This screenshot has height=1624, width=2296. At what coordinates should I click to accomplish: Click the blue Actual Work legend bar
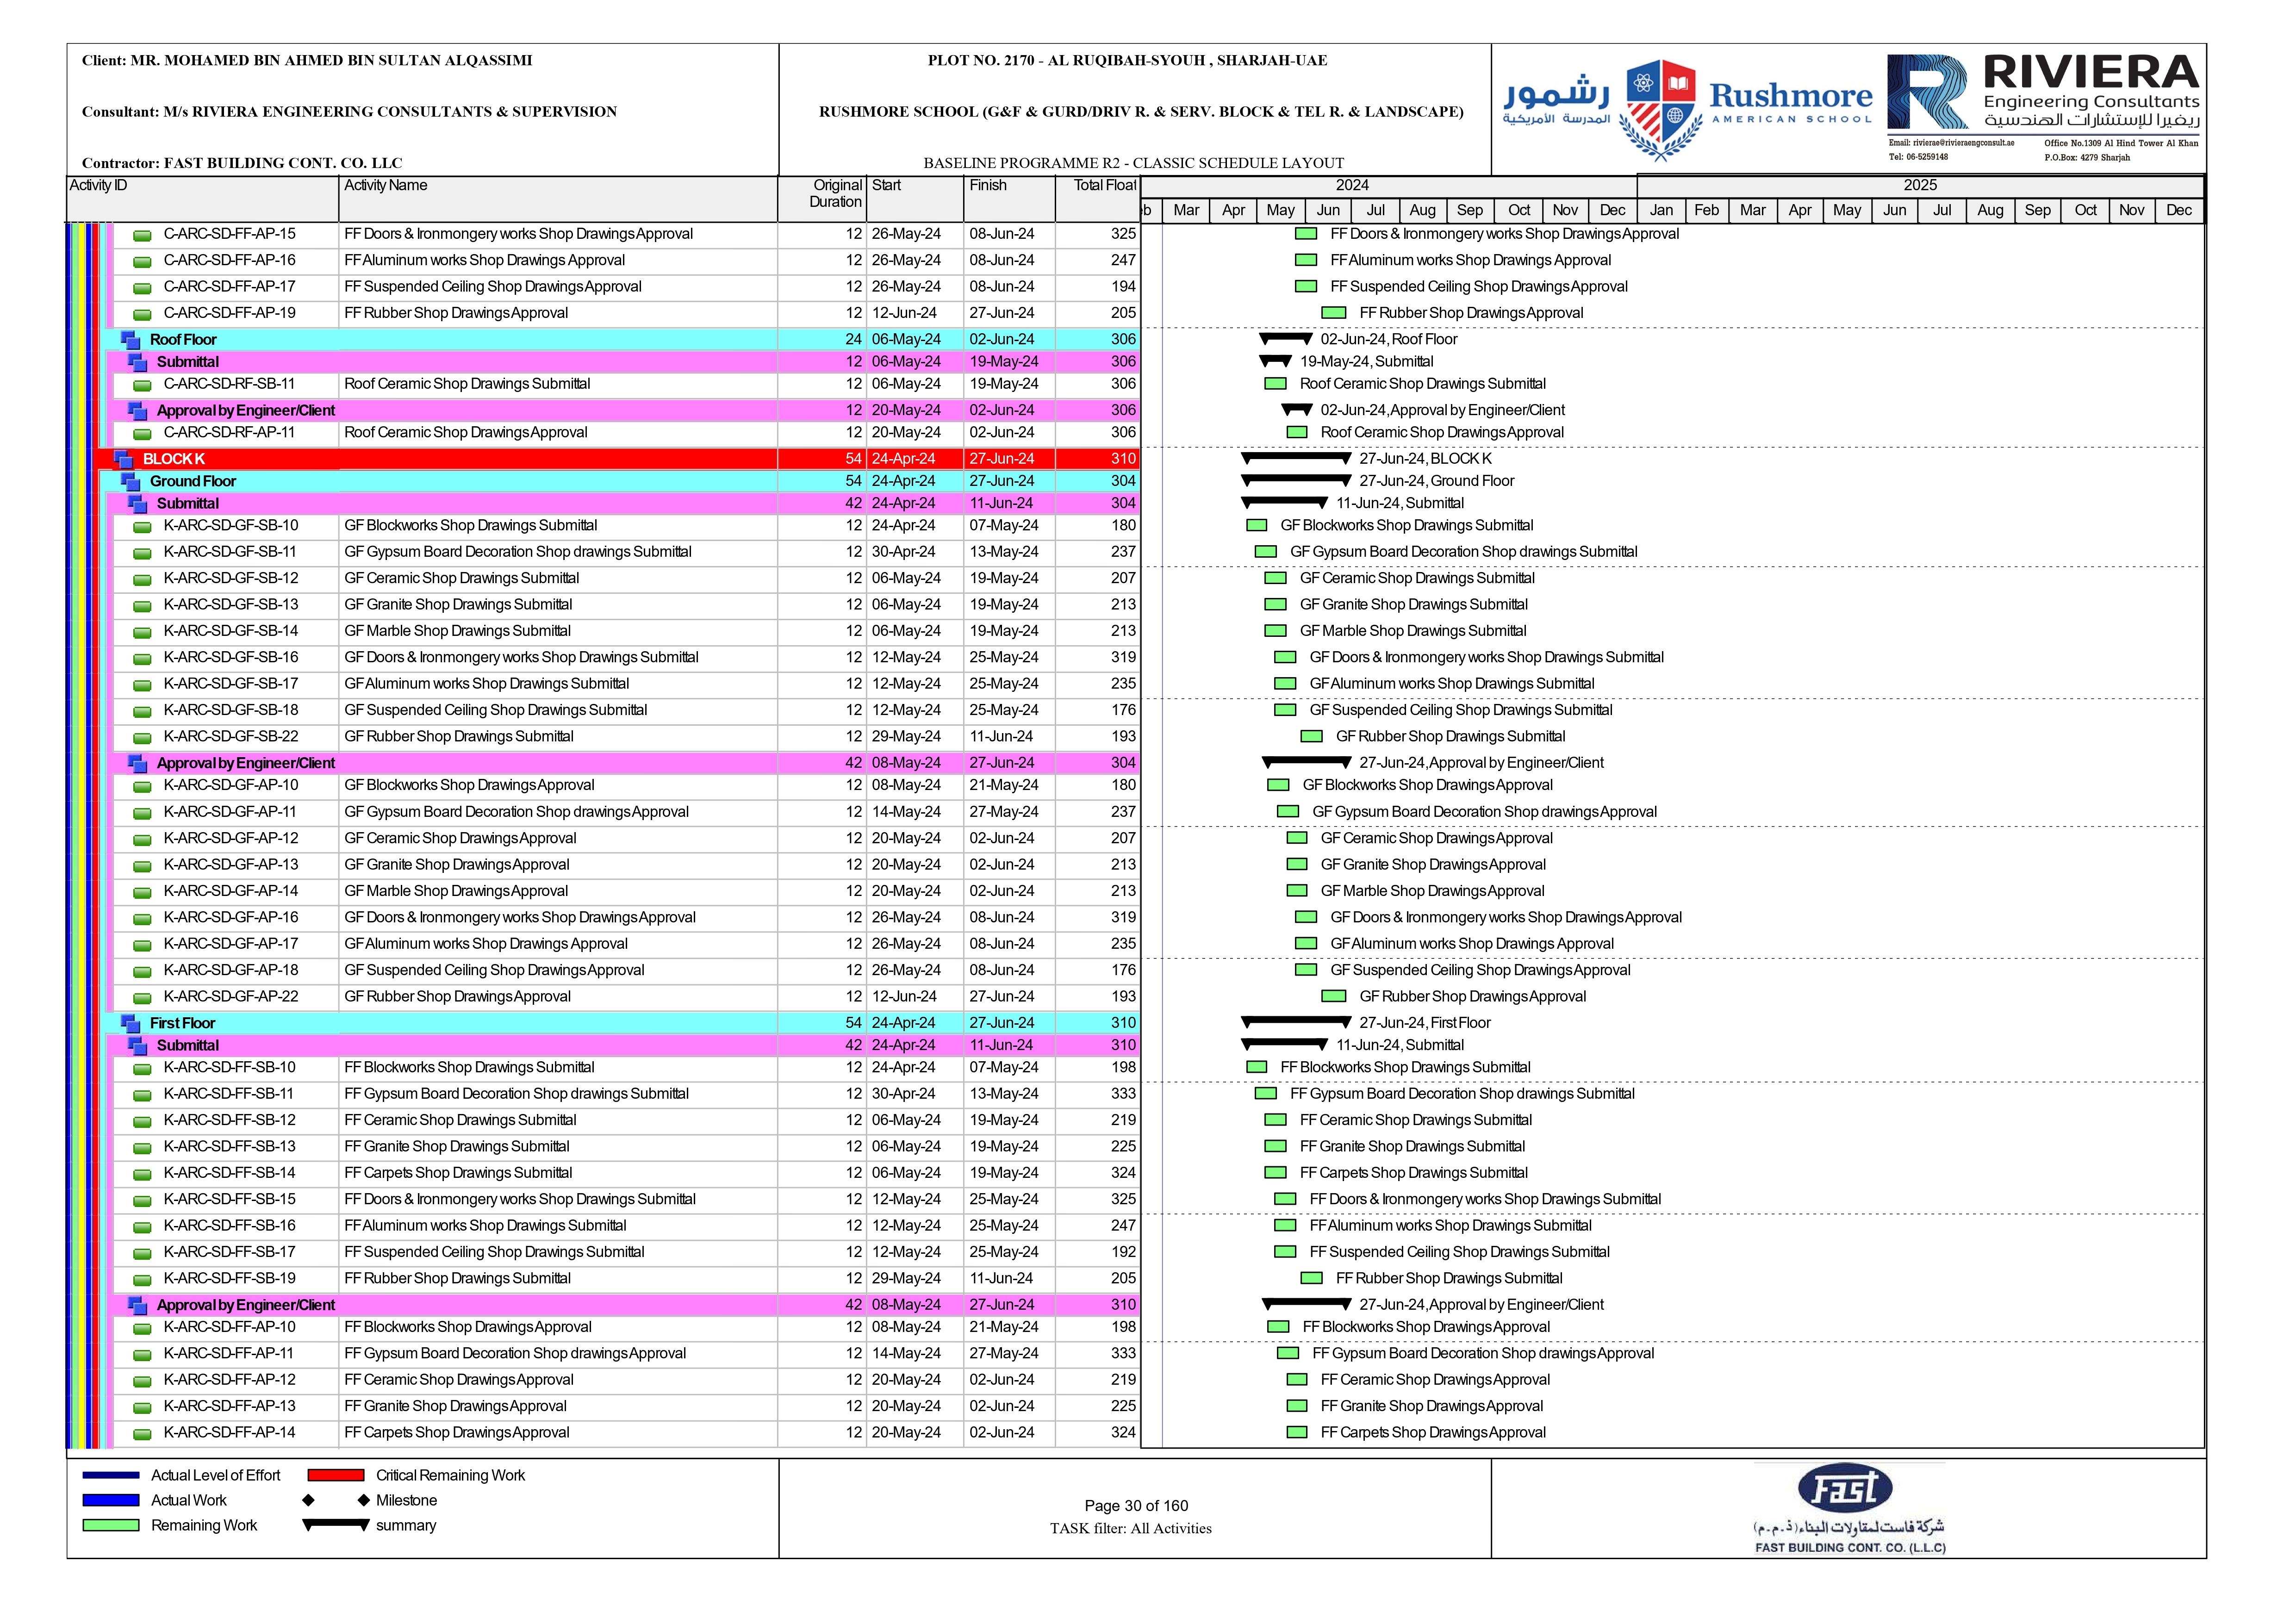point(111,1501)
